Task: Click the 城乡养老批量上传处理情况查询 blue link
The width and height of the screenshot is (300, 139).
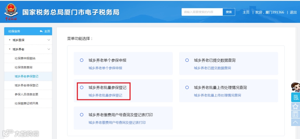Action: (x=217, y=95)
